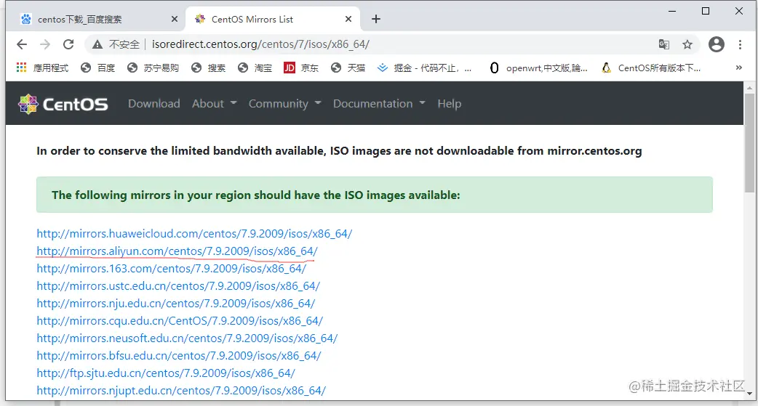Open the 搜索 bookmark

pos(208,68)
